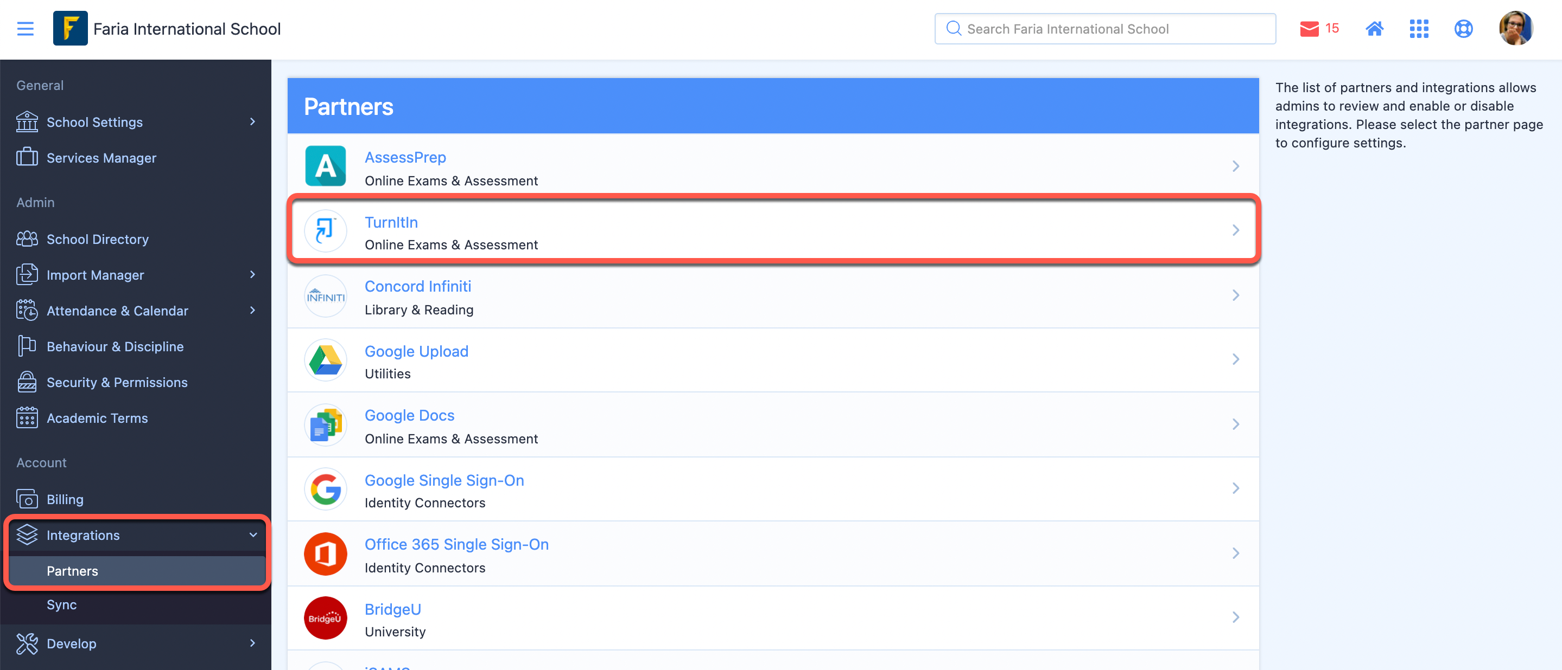Click the search magnifier icon
1562x670 pixels.
(953, 29)
